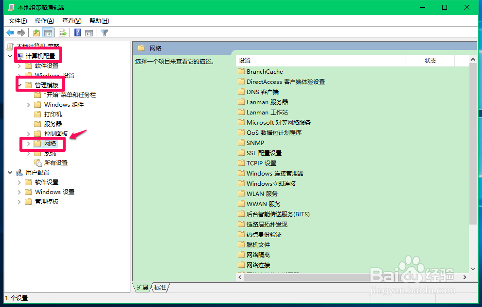Click the Forward navigation arrow
This screenshot has height=307, width=482.
21,32
